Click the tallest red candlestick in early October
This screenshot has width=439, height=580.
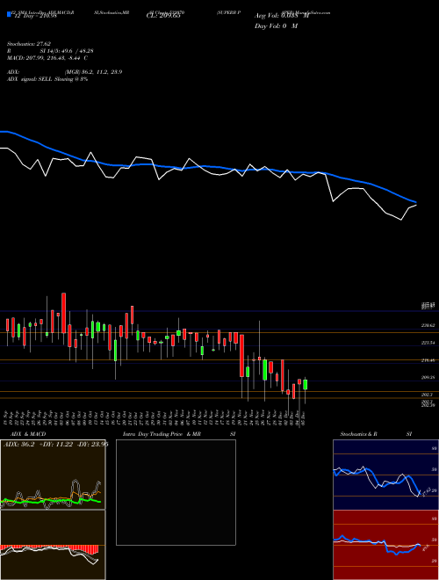click(63, 314)
